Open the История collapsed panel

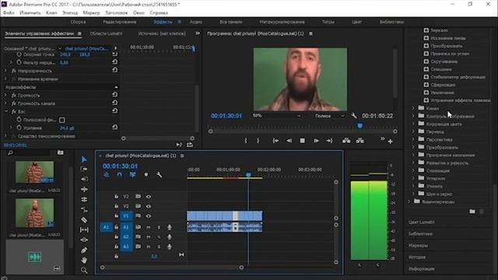(x=417, y=257)
